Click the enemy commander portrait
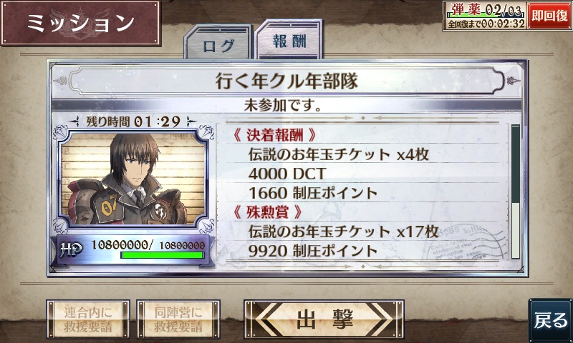 click(133, 178)
